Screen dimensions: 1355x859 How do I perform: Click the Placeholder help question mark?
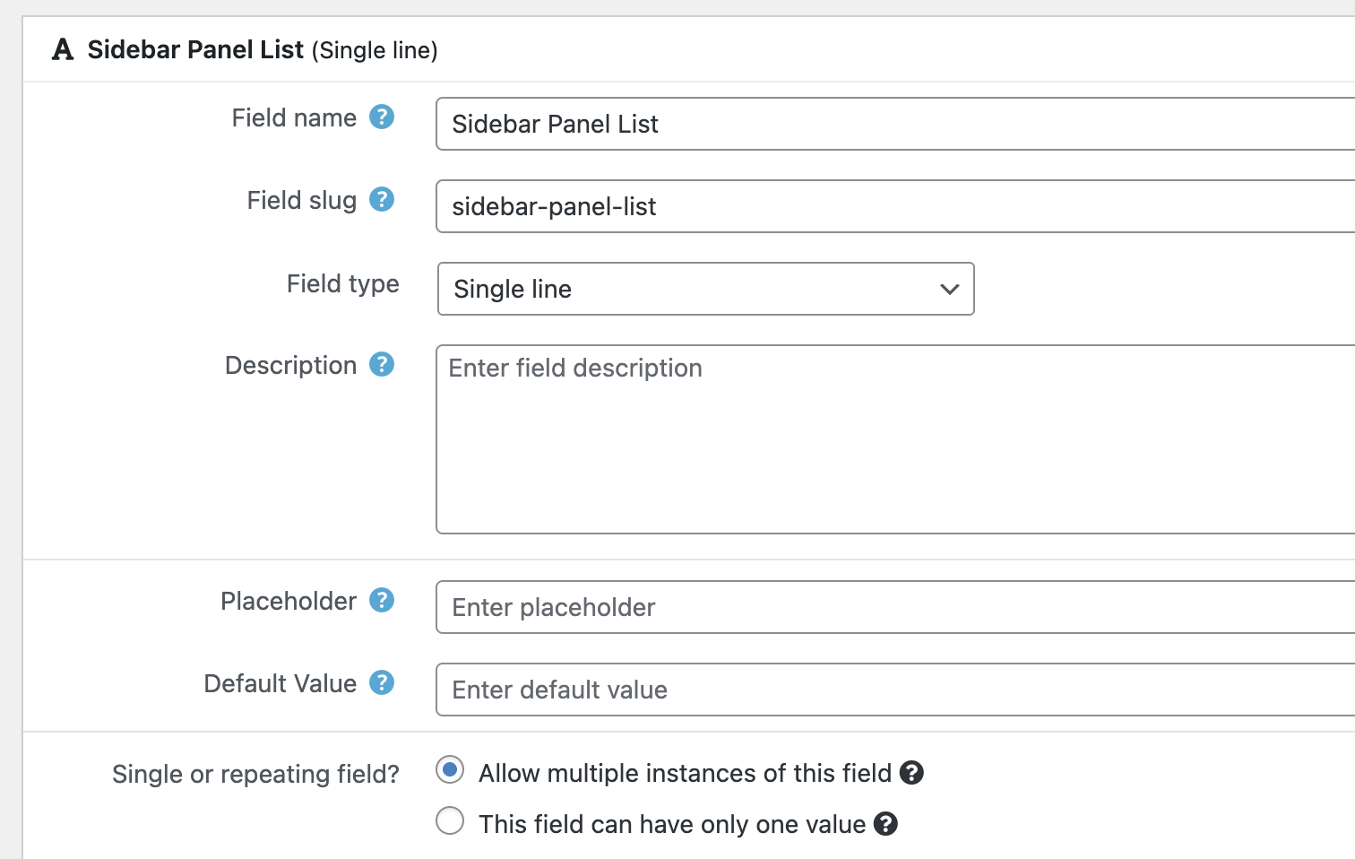(382, 600)
